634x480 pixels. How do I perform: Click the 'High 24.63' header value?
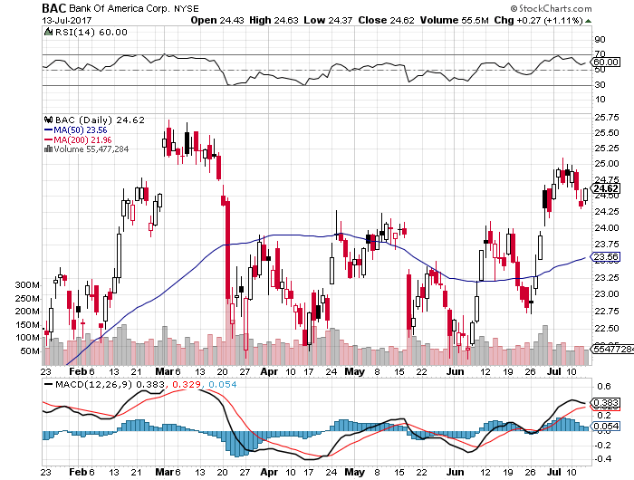274,20
